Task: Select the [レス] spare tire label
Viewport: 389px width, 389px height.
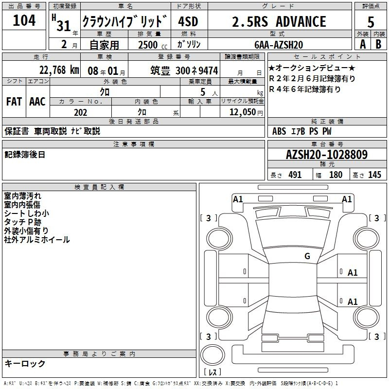Action: 212,372
